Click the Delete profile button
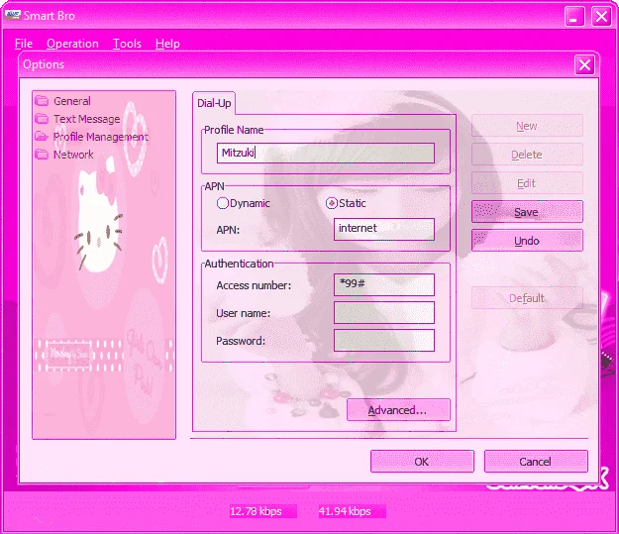This screenshot has height=534, width=619. point(527,155)
